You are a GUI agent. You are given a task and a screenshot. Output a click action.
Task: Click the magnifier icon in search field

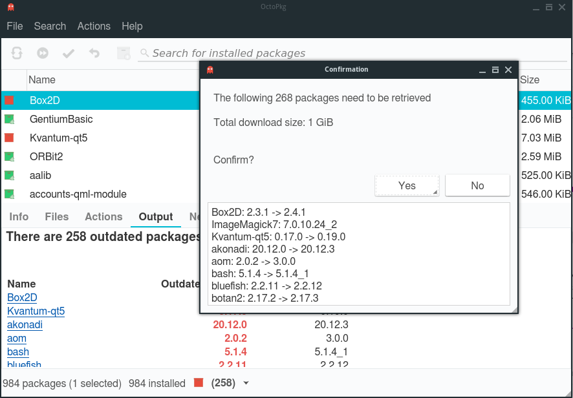[144, 53]
